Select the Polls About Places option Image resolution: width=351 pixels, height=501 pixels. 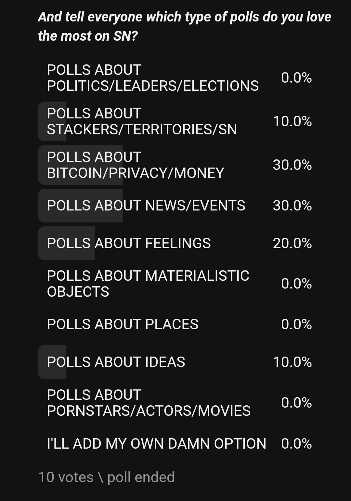123,324
